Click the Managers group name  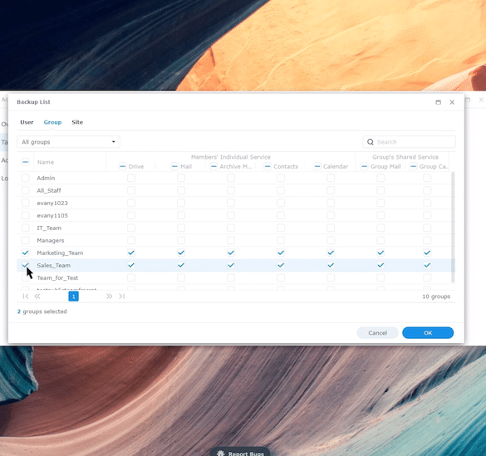[x=51, y=240]
